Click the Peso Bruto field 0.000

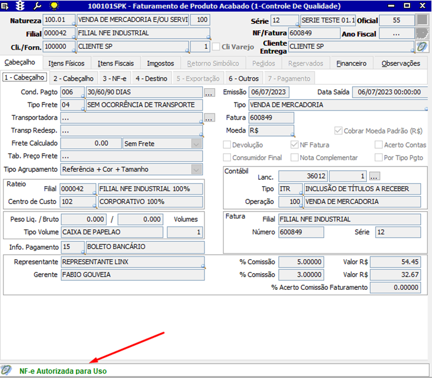coord(140,219)
